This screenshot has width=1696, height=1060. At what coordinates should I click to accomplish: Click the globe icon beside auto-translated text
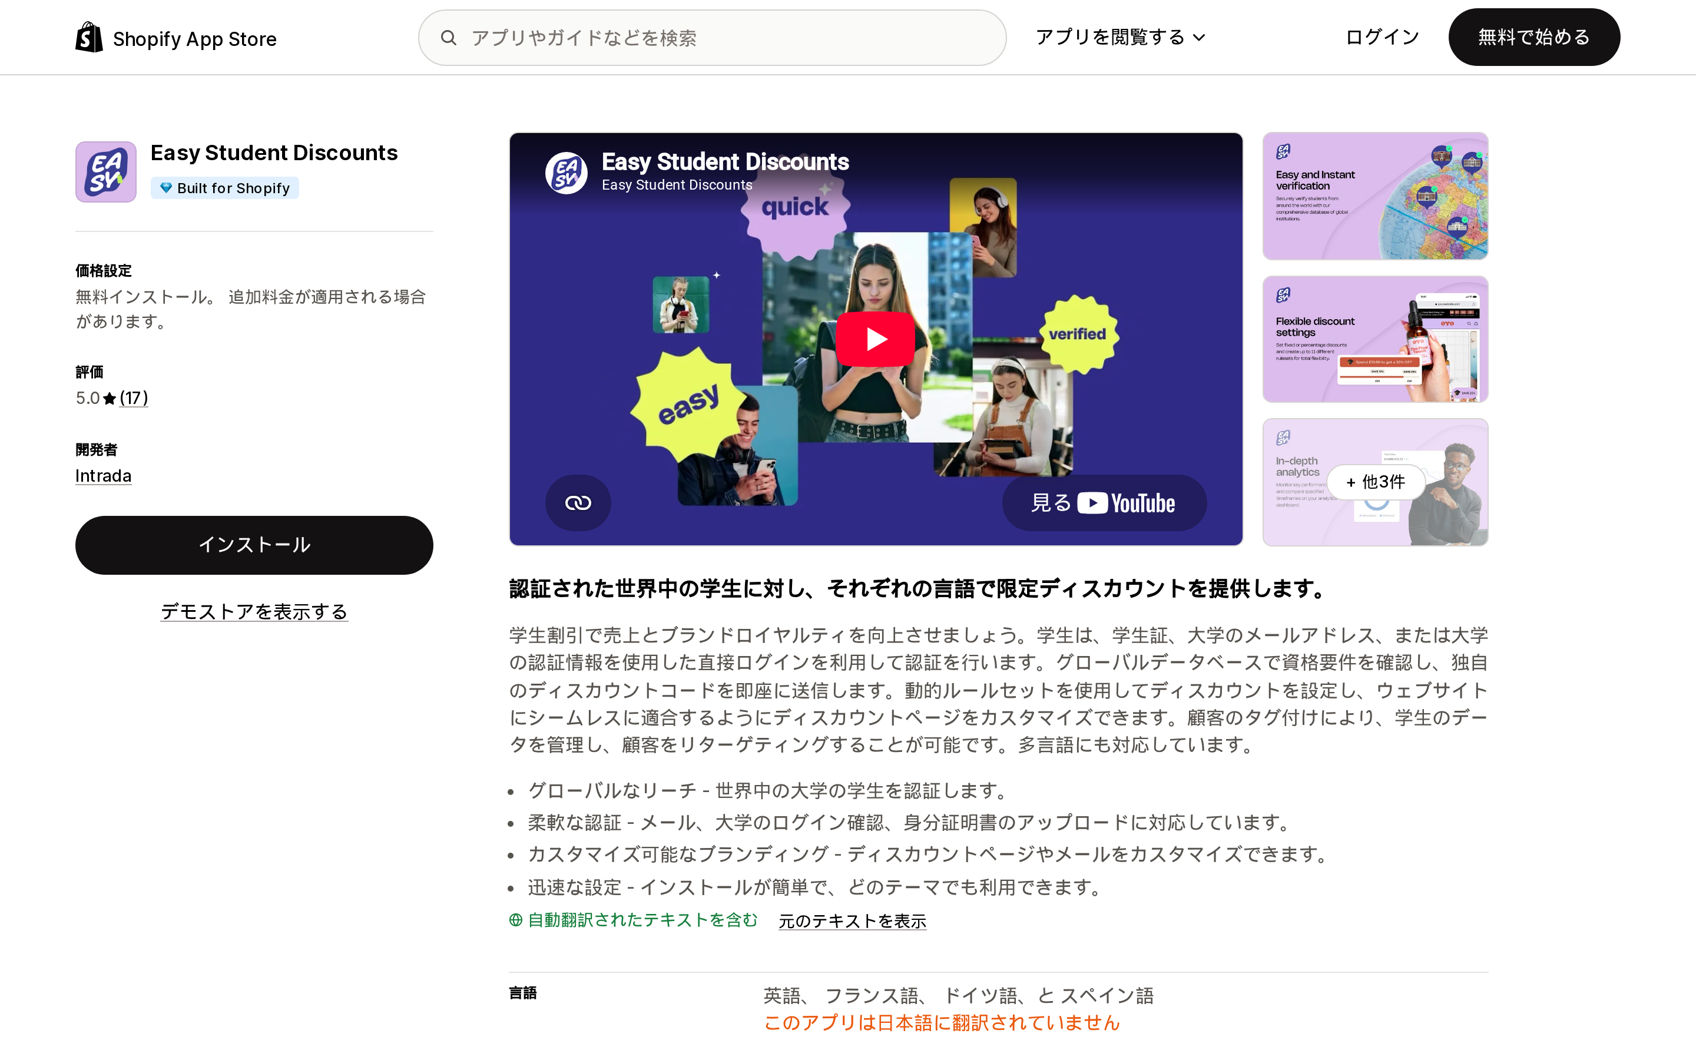pyautogui.click(x=516, y=920)
